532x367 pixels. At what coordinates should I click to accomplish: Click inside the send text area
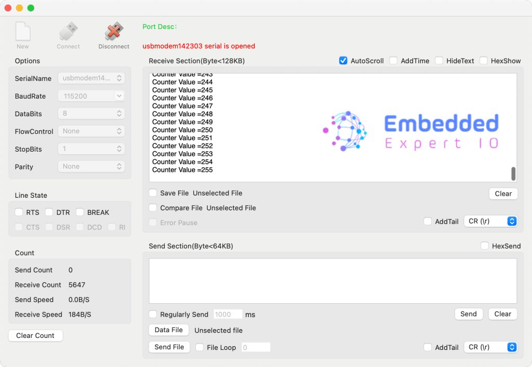[332, 281]
